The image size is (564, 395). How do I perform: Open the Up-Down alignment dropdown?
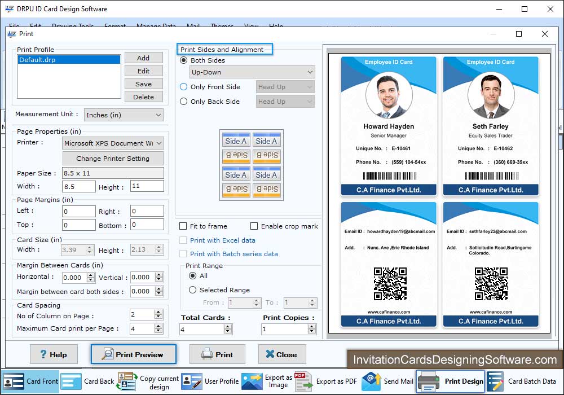[x=252, y=72]
